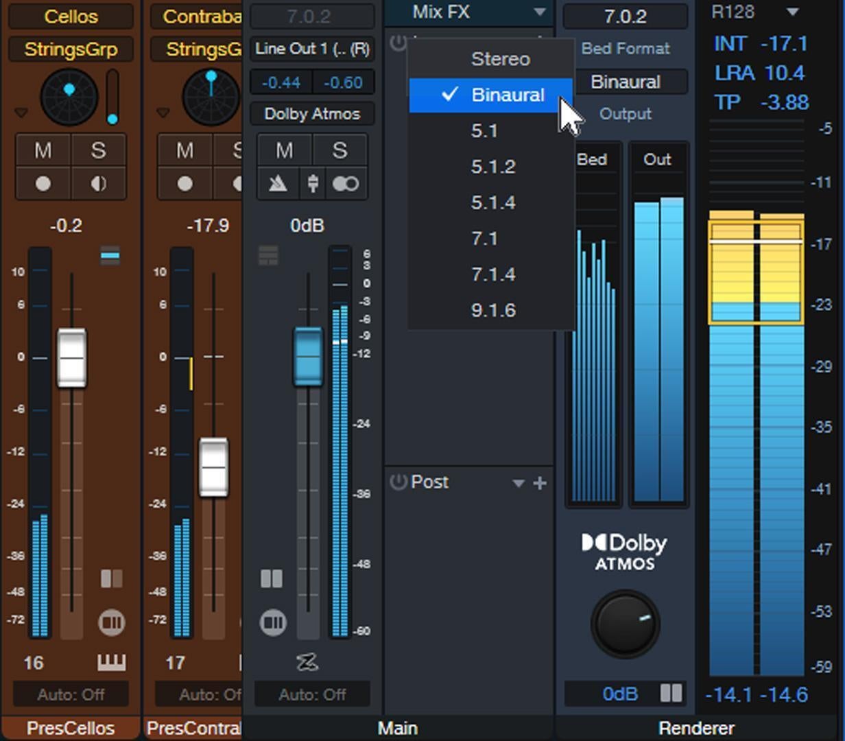This screenshot has width=845, height=741.
Task: Select 7.1.4 from the format menu
Action: (492, 274)
